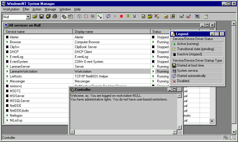Click the green play circle filter icon
The image size is (238, 142).
79,16
